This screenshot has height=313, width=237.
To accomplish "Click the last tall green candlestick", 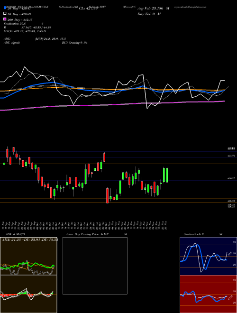I will click(x=167, y=175).
